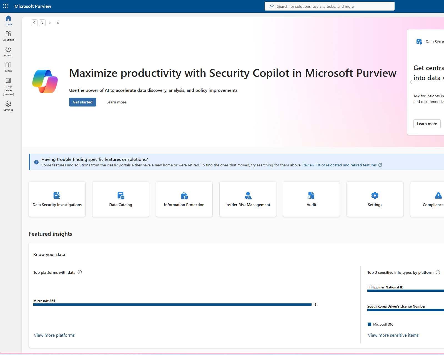444x355 pixels.
Task: Open the Settings gear card
Action: click(x=375, y=199)
